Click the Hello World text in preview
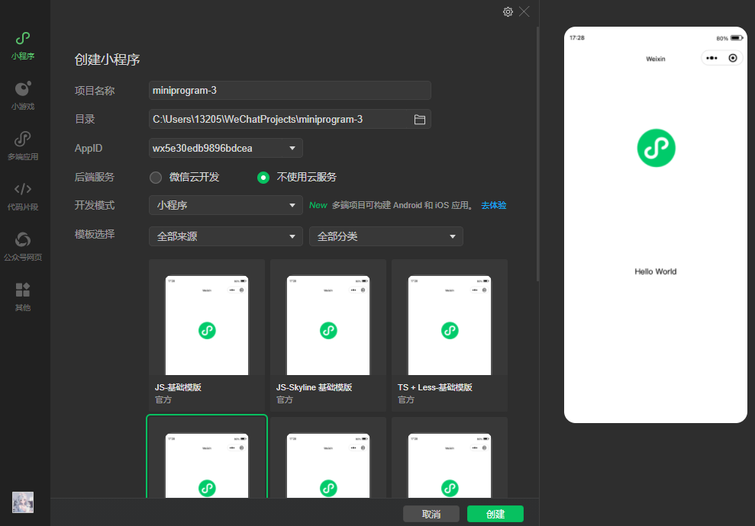This screenshot has height=526, width=755. (x=655, y=271)
